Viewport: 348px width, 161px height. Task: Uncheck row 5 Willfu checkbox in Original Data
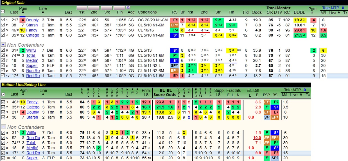click(x=3, y=51)
